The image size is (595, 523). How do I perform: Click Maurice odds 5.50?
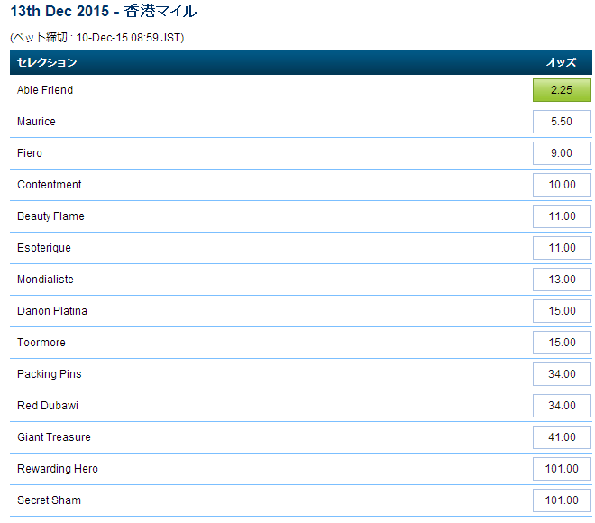(x=562, y=122)
